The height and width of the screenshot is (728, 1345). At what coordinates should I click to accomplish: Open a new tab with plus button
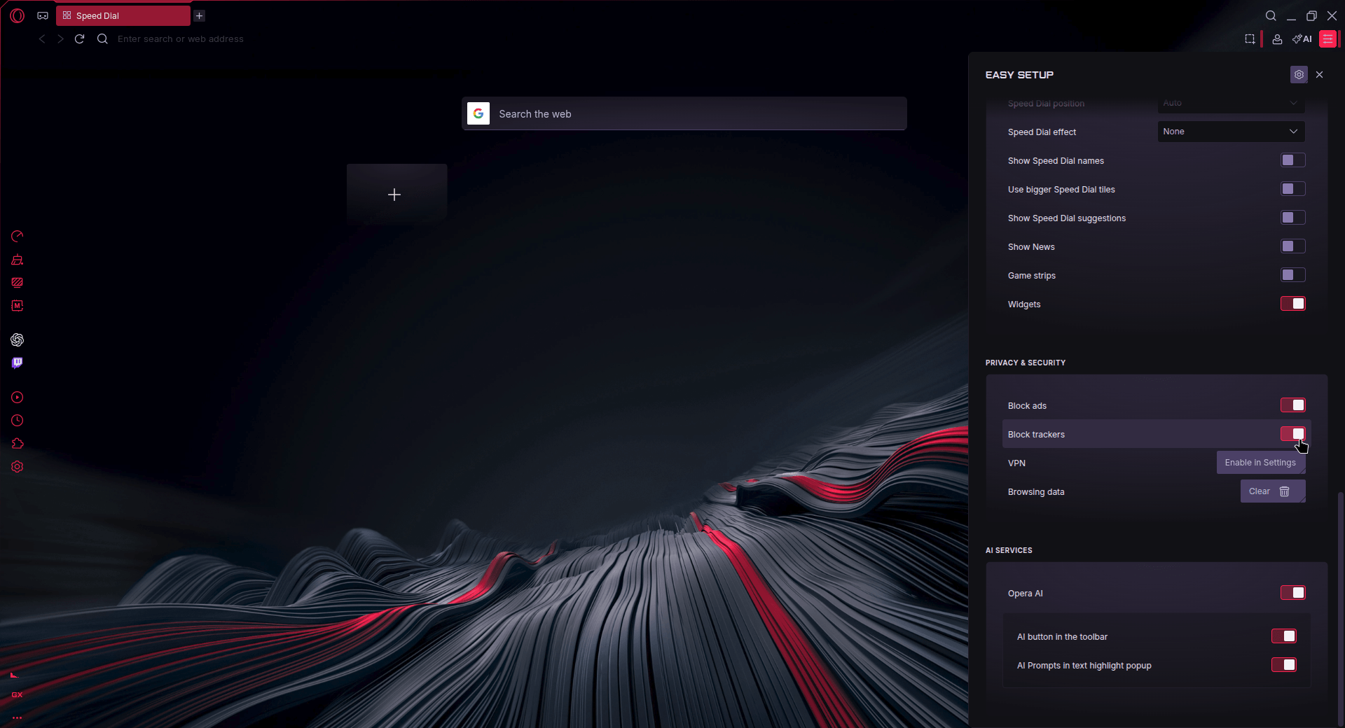coord(200,15)
